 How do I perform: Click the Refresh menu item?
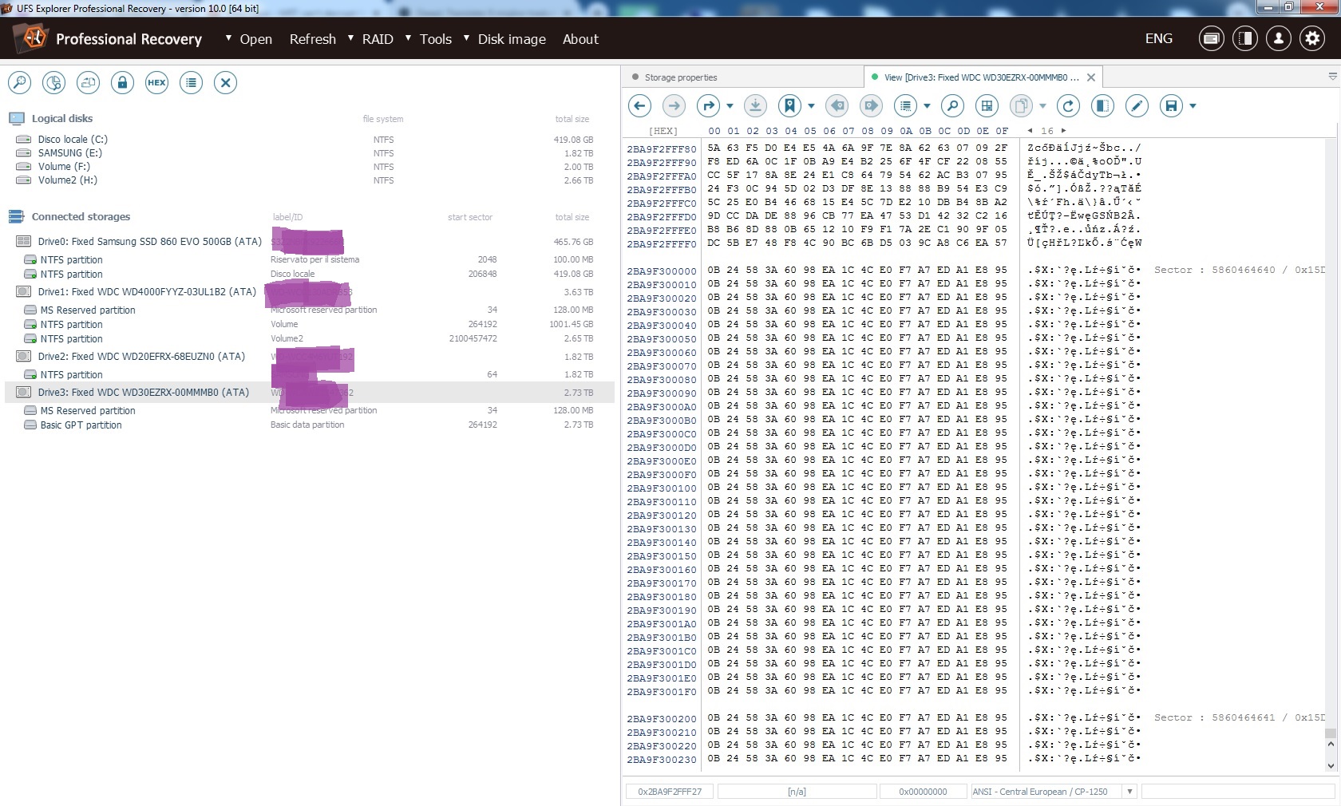(x=313, y=39)
